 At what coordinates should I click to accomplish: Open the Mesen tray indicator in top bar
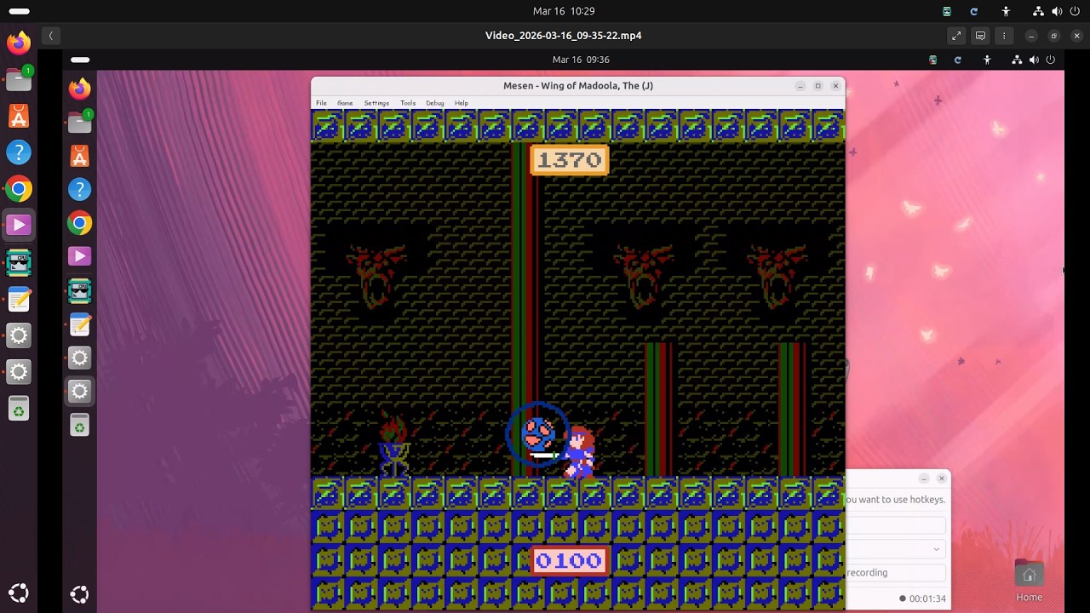click(947, 11)
